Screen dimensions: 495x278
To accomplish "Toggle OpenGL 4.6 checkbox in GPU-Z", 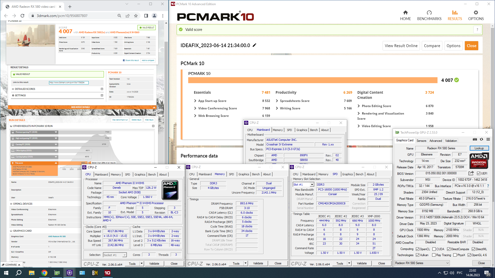I will tap(469, 255).
